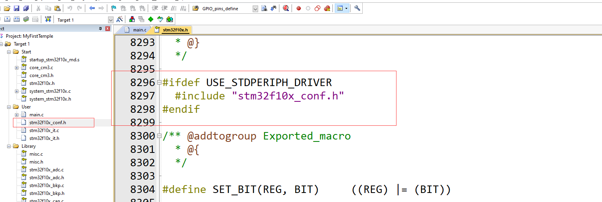
Task: Open Configuration with the wrench icon
Action: pos(357,8)
